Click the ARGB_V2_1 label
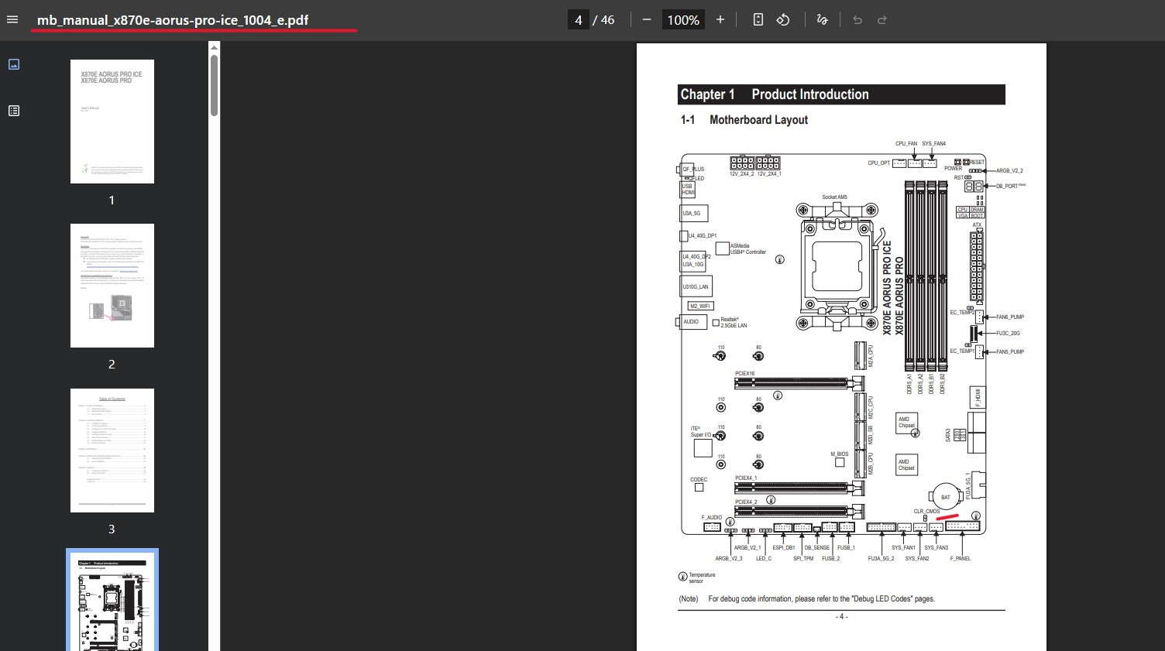Image resolution: width=1165 pixels, height=651 pixels. point(747,548)
